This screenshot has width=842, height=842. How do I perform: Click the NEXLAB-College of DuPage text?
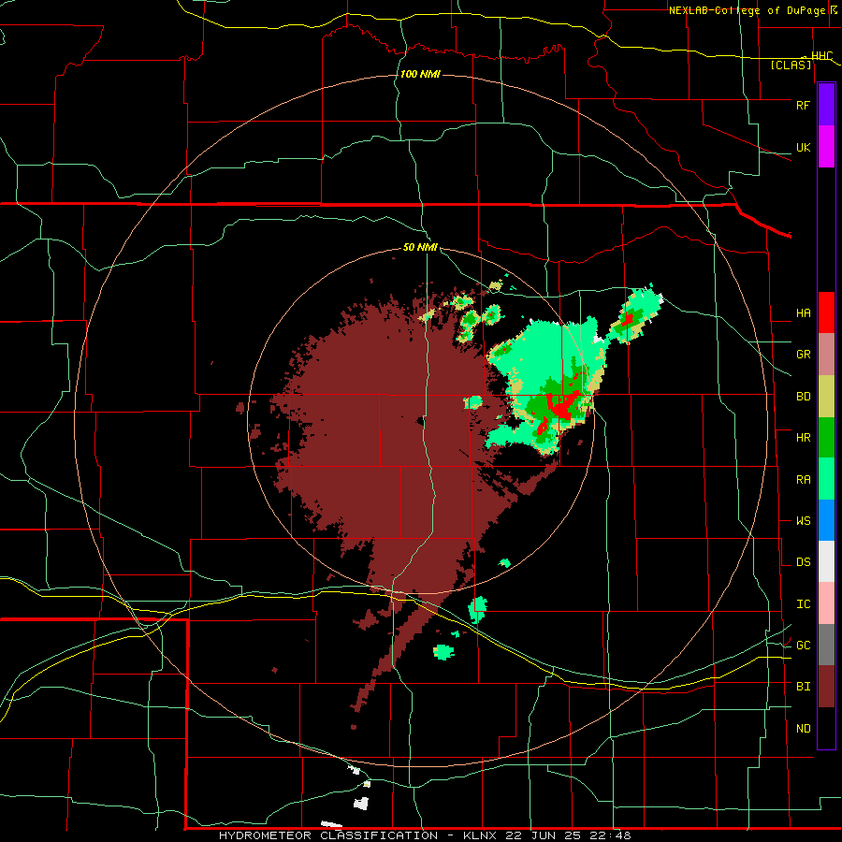748,10
